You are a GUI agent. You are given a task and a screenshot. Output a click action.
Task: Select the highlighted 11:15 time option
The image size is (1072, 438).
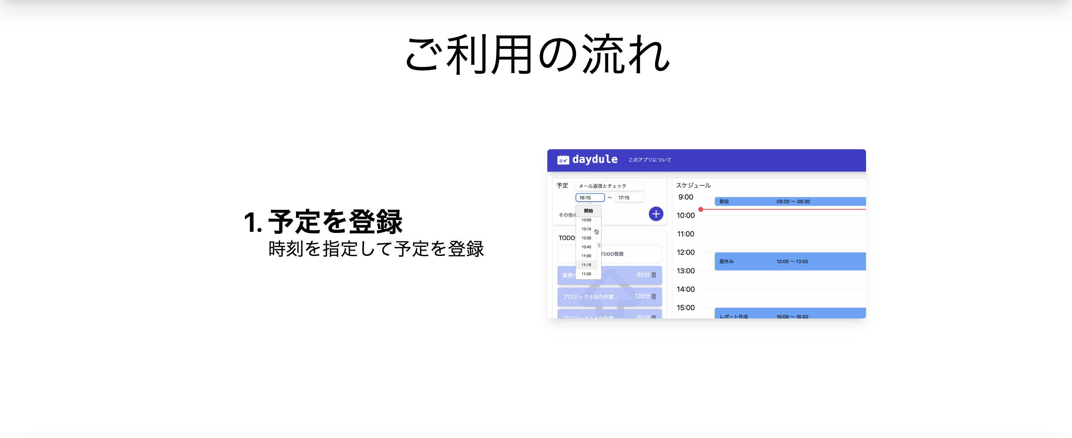point(586,265)
